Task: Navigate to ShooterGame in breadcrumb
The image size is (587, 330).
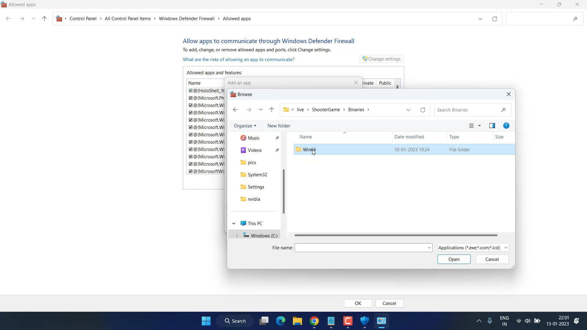Action: [326, 110]
